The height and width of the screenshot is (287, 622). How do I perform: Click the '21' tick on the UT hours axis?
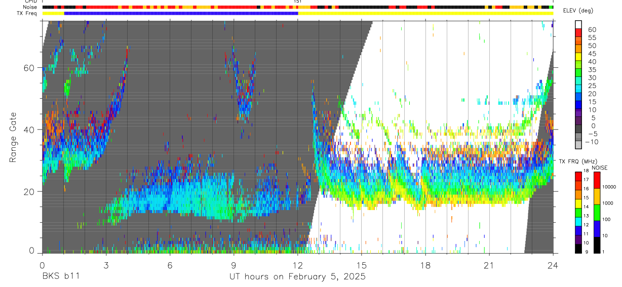pyautogui.click(x=489, y=265)
